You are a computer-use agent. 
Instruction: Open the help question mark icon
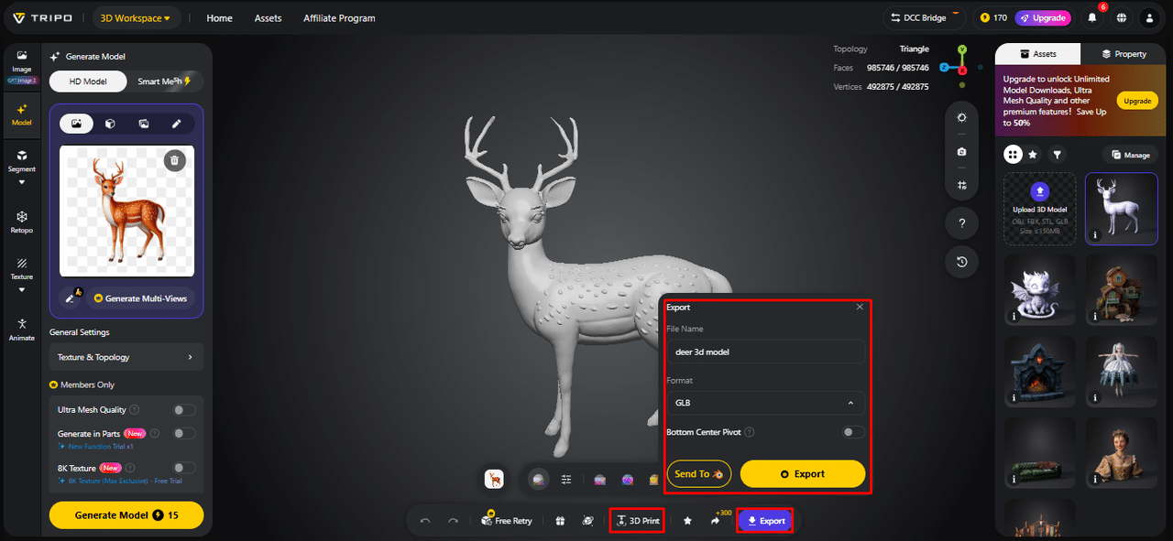[961, 223]
